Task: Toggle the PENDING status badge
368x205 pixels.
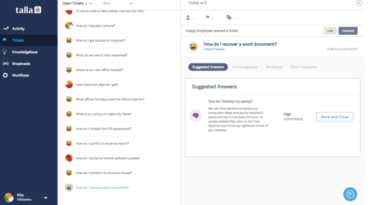Action: click(348, 31)
